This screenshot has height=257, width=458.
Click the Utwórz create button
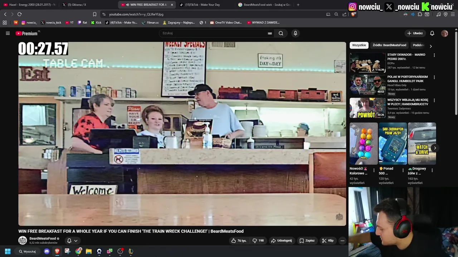point(415,33)
